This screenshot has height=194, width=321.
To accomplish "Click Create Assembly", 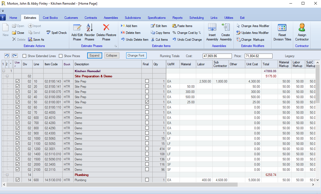I will click(x=226, y=32).
